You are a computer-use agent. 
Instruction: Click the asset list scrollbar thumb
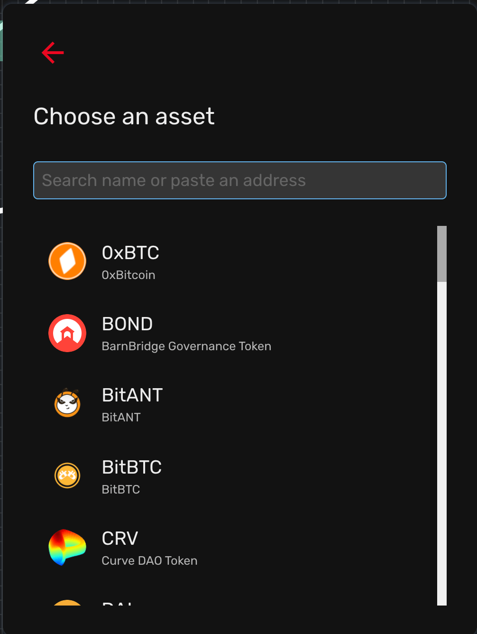[442, 254]
